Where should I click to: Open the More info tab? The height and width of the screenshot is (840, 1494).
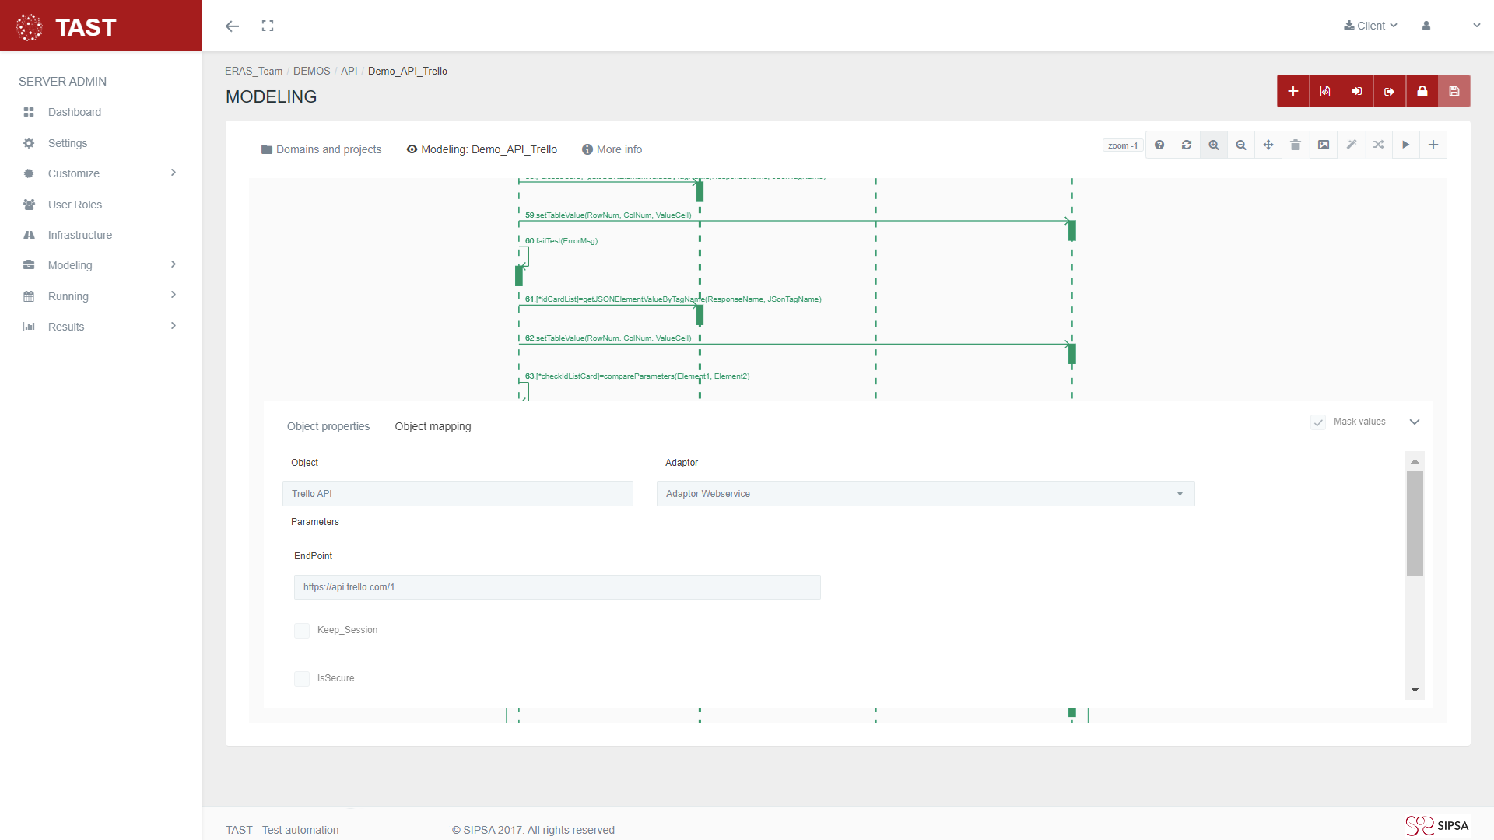click(612, 149)
